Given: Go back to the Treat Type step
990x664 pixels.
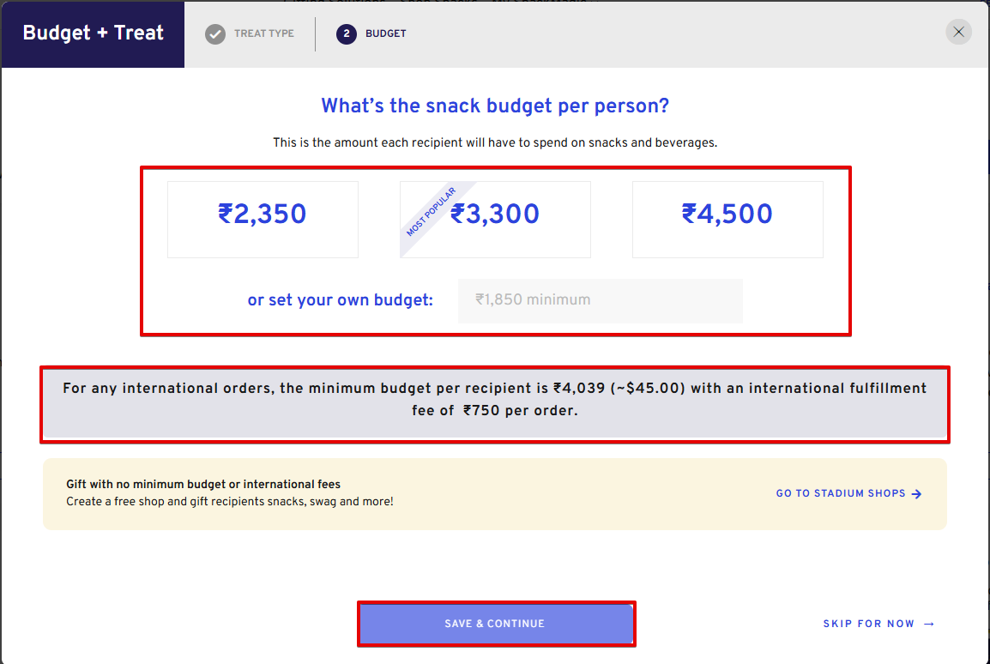Looking at the screenshot, I should [x=263, y=34].
